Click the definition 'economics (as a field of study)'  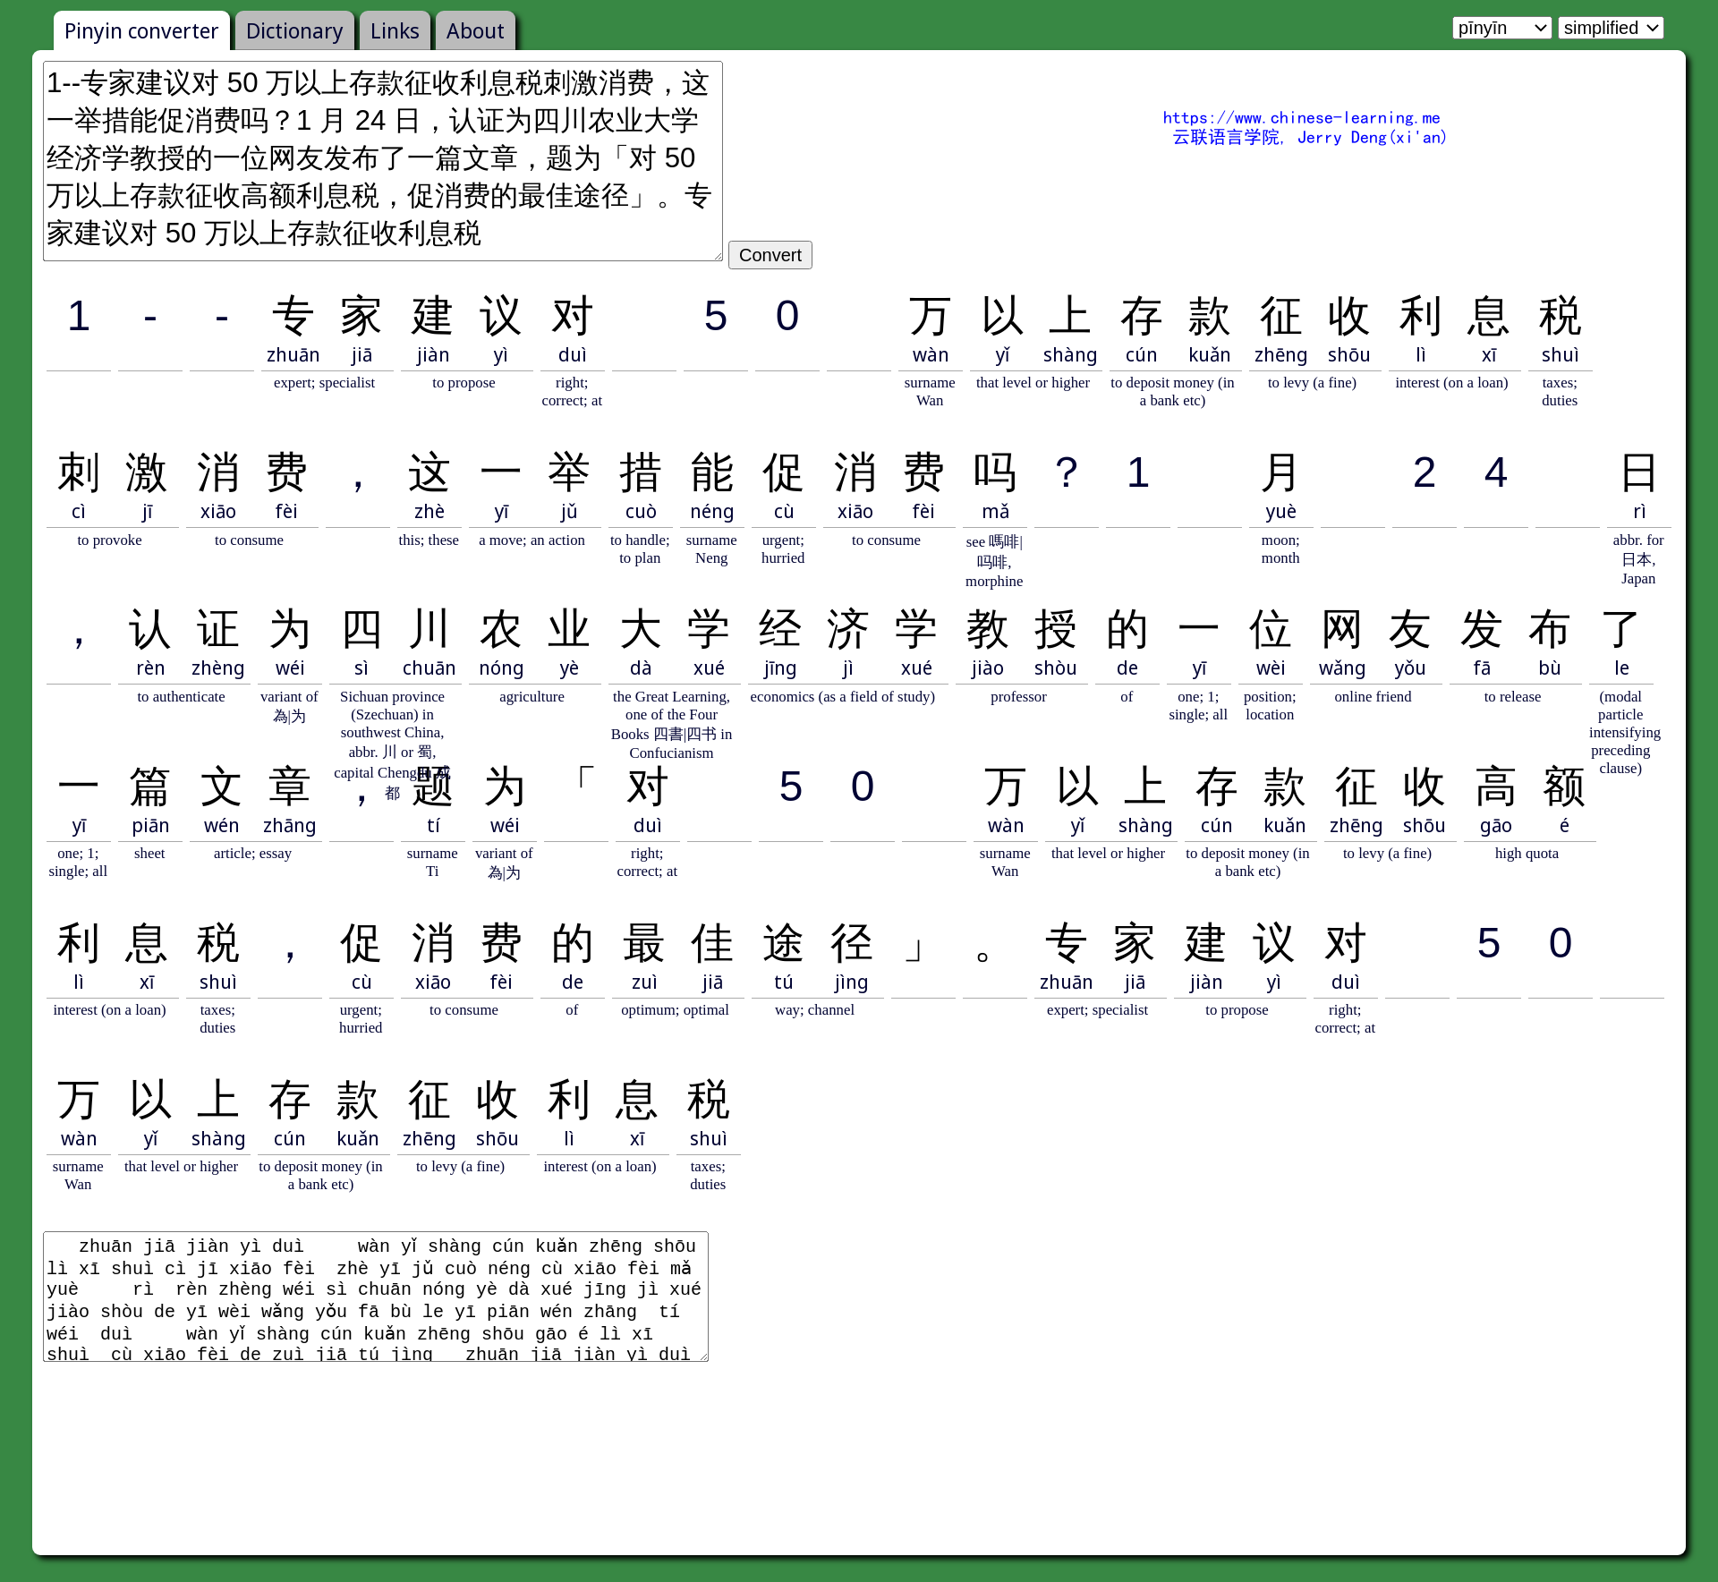[x=842, y=697]
